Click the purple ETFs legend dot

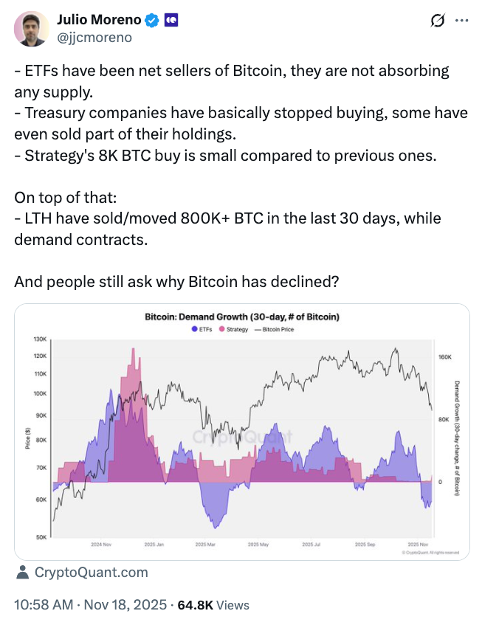(x=193, y=329)
